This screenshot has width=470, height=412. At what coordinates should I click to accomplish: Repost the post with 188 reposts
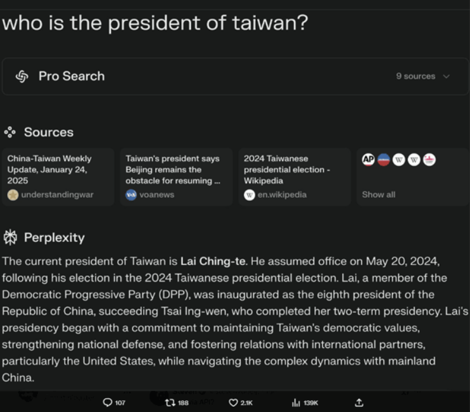coord(170,402)
